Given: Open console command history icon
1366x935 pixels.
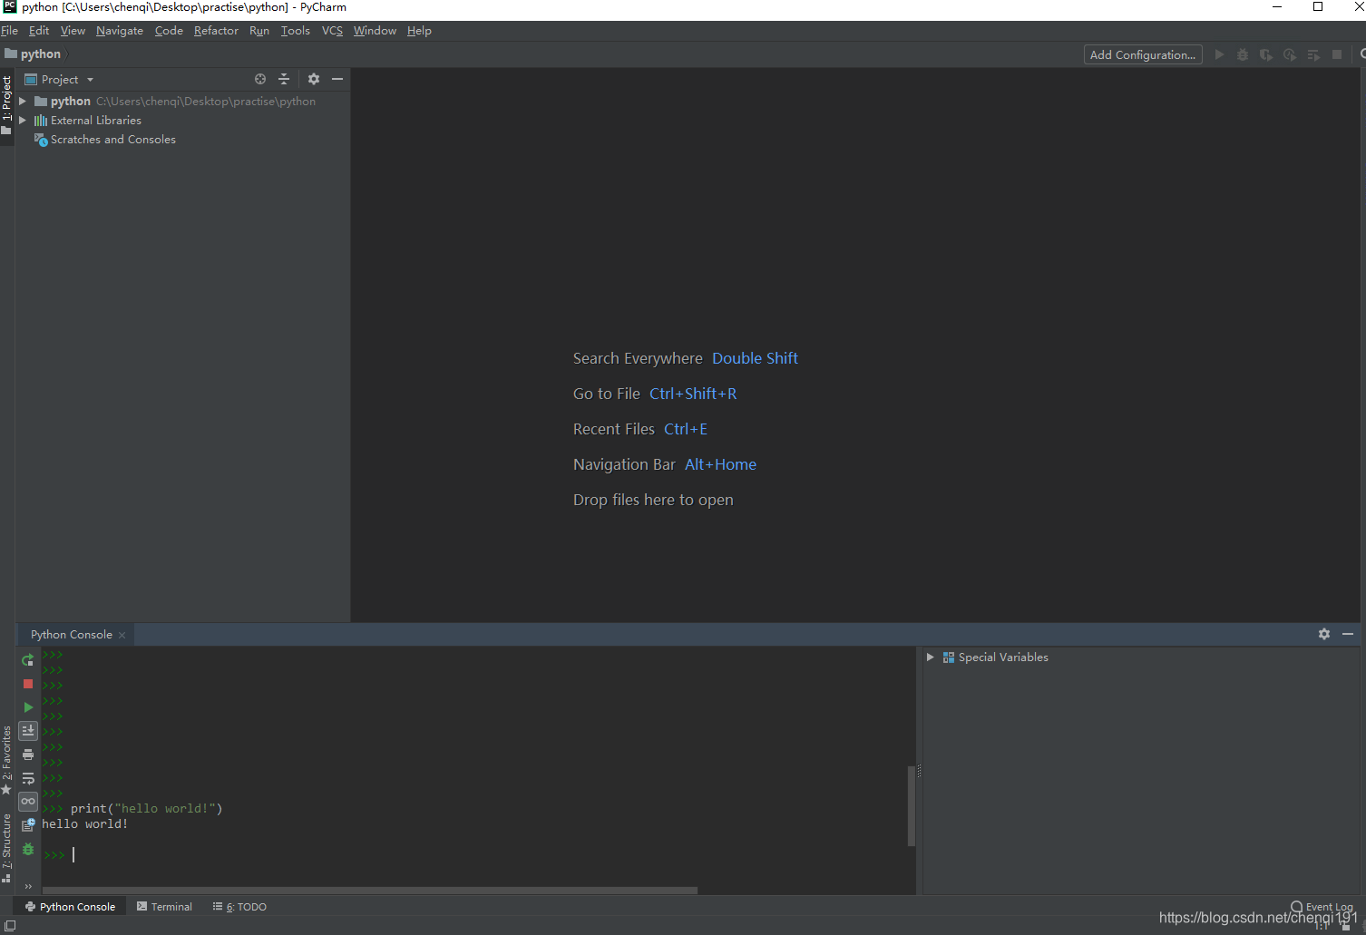Looking at the screenshot, I should (x=28, y=825).
